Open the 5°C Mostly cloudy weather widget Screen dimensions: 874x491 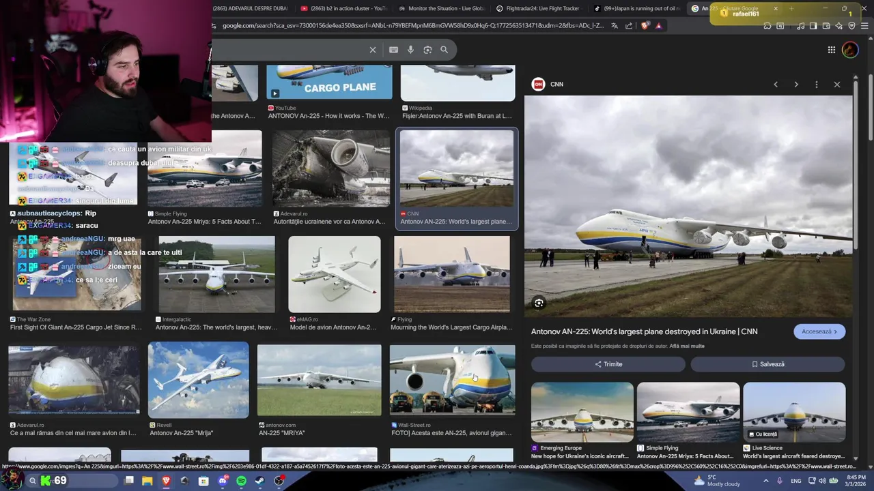717,481
